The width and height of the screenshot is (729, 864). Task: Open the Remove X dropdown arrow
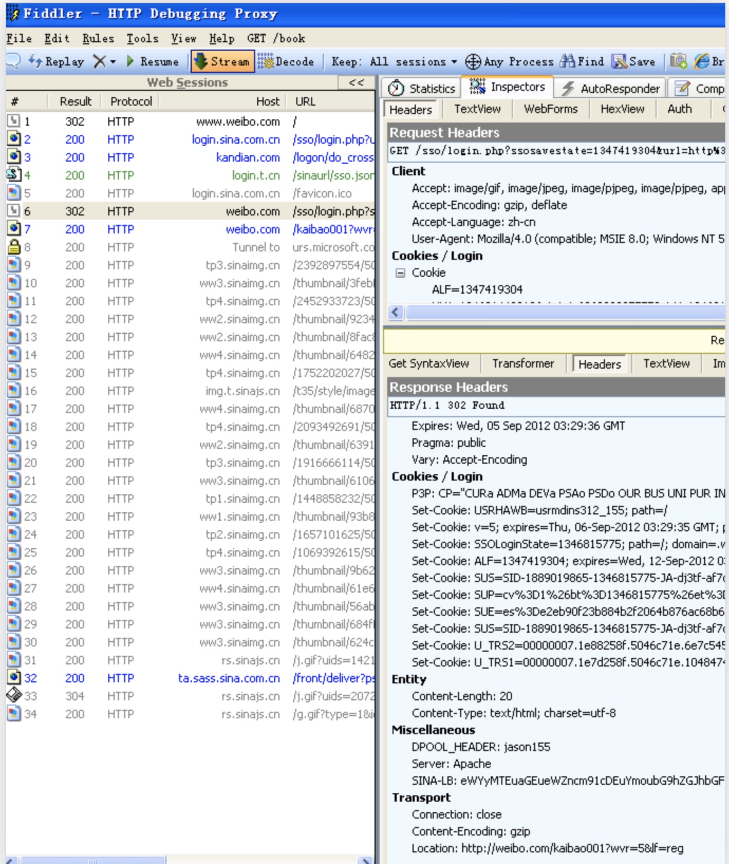pos(113,62)
